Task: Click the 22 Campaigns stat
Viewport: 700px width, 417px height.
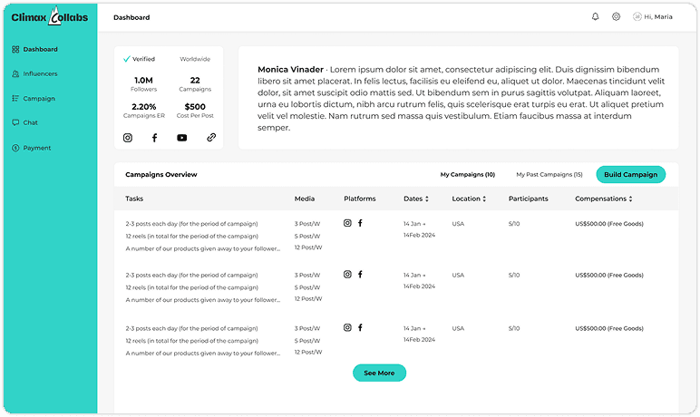Action: click(195, 84)
